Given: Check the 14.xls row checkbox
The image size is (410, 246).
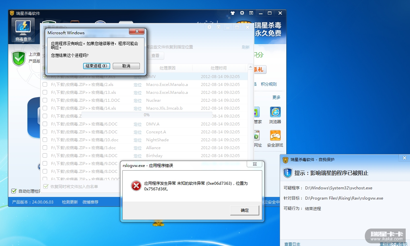Looking at the screenshot, I should click(45, 108).
